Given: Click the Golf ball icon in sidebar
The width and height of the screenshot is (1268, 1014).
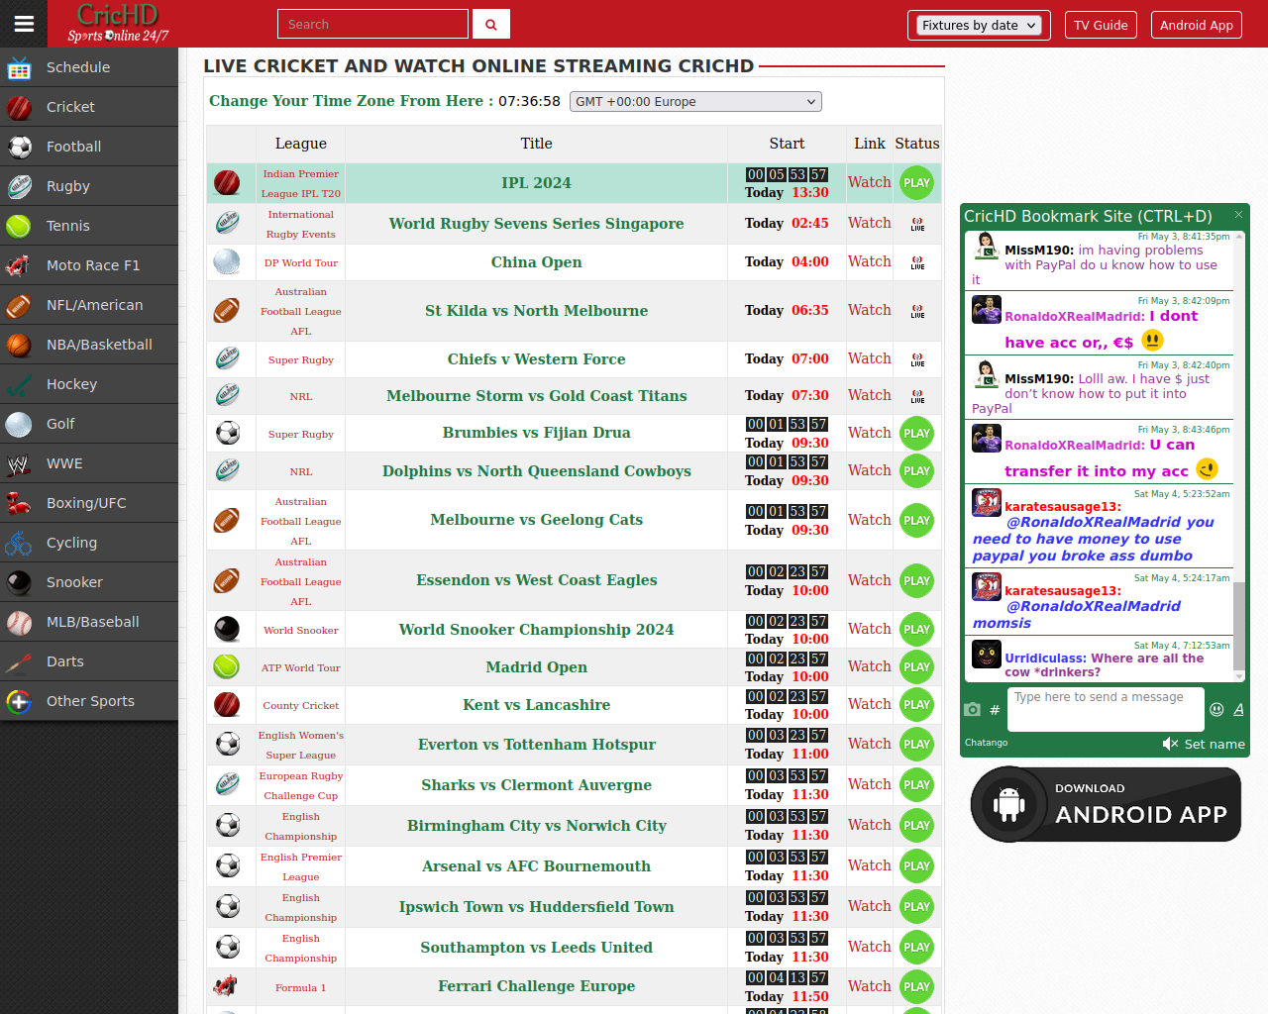Looking at the screenshot, I should (20, 424).
